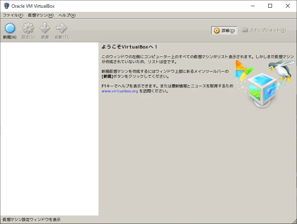The width and height of the screenshot is (297, 224).
Task: Click the VirtualBox cube welcome image
Action: tap(264, 84)
